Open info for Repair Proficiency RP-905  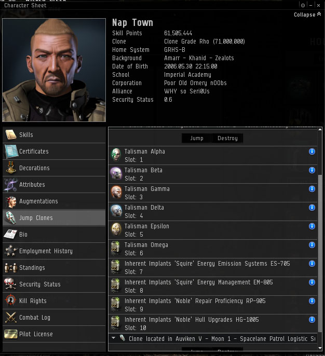(x=312, y=301)
